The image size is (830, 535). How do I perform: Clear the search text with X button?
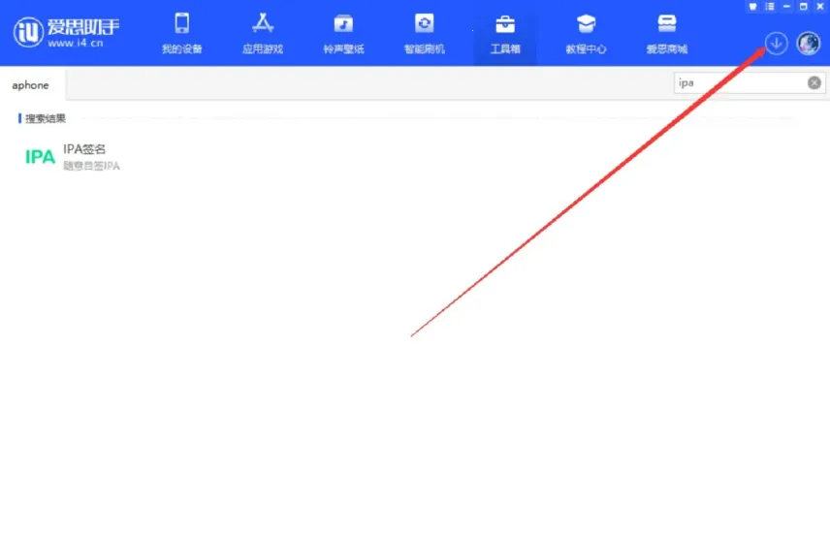tap(814, 83)
